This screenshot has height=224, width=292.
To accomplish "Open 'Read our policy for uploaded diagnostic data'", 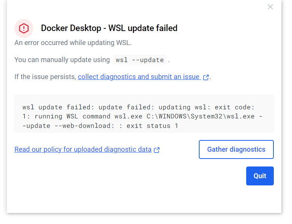I will click(83, 149).
